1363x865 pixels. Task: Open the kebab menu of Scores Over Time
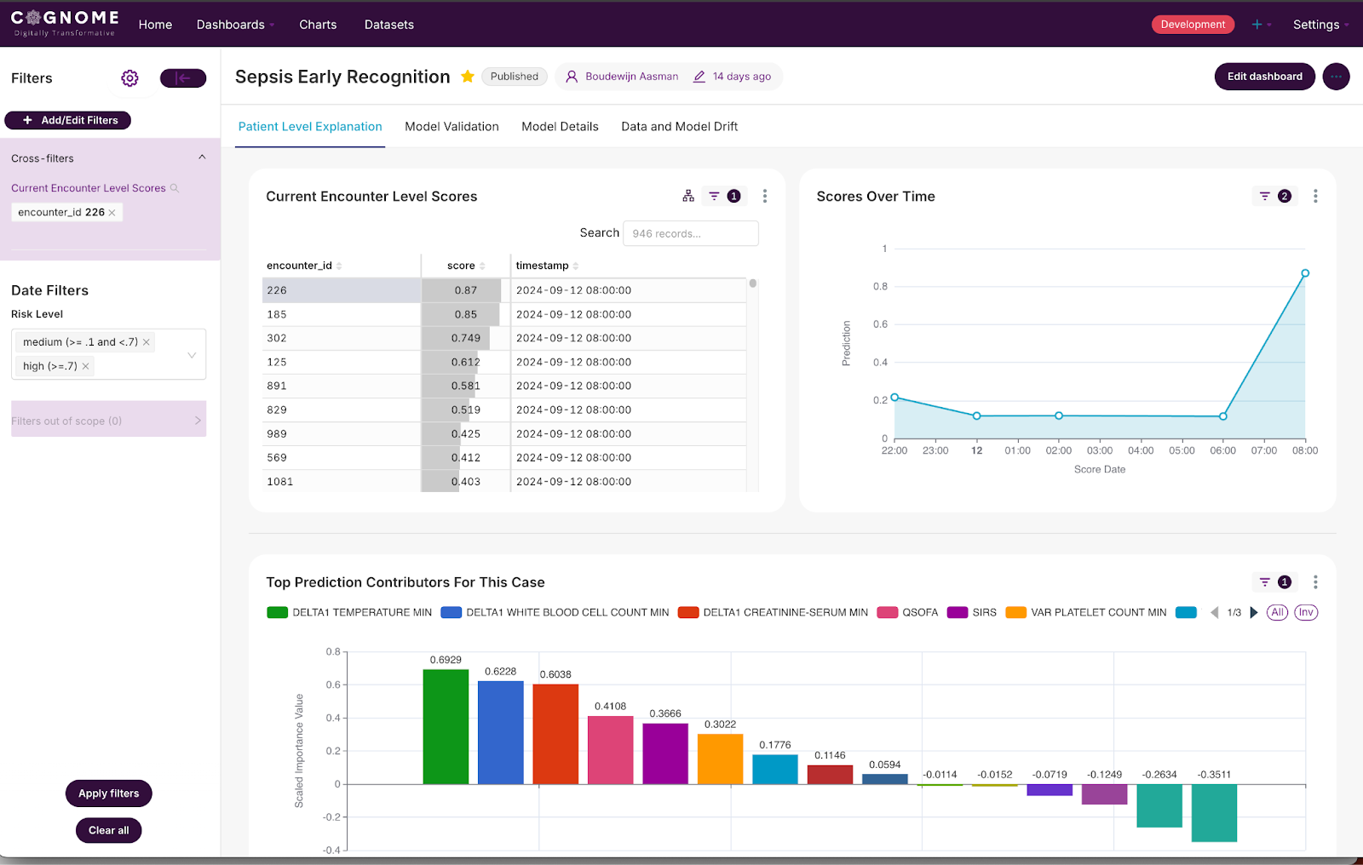tap(1315, 196)
